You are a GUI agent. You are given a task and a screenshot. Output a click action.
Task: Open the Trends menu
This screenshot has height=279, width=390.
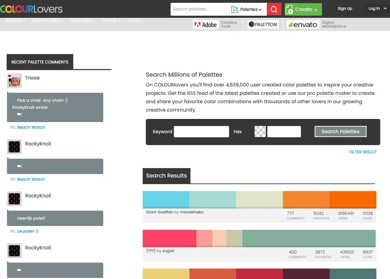[x=111, y=20]
